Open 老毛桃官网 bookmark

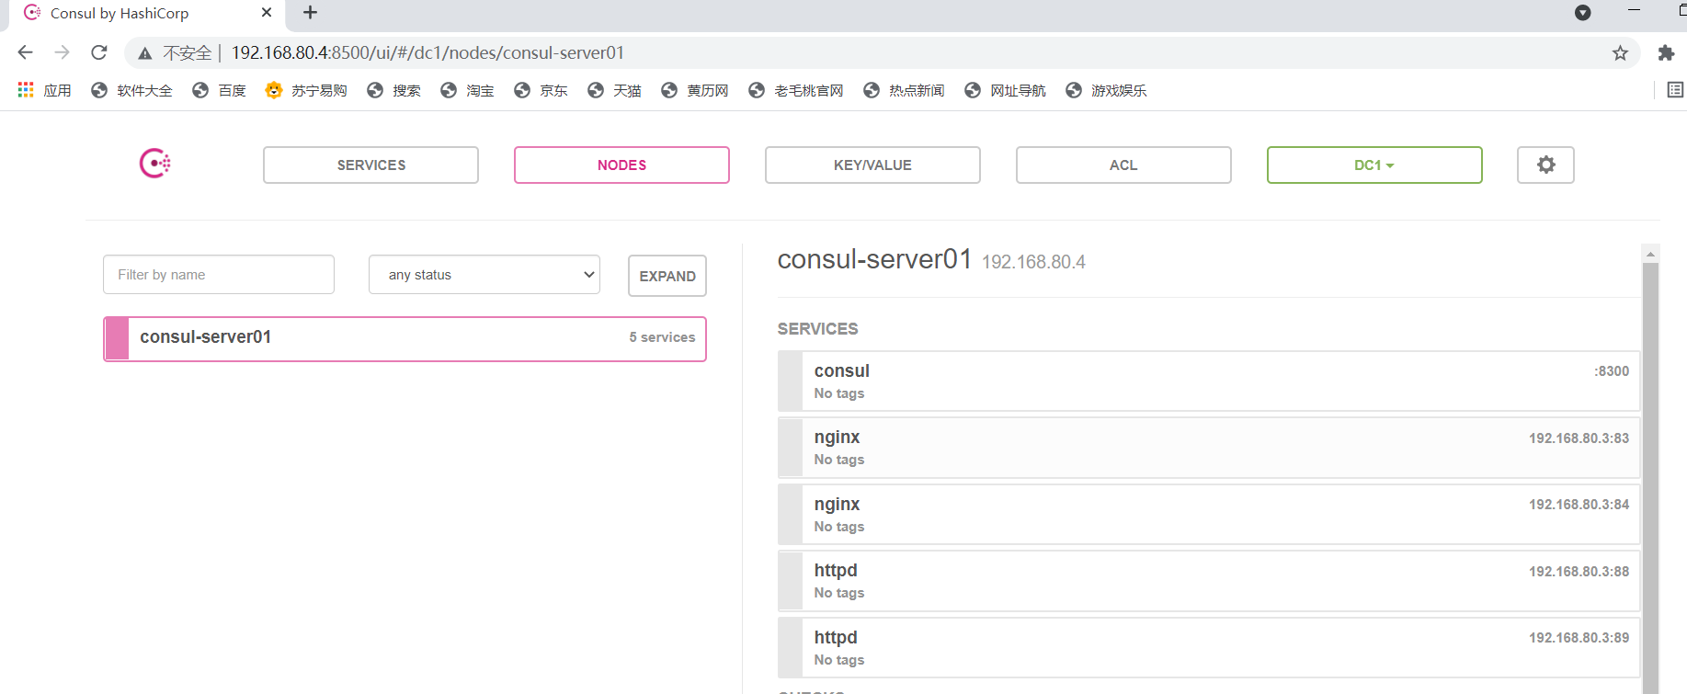[796, 90]
